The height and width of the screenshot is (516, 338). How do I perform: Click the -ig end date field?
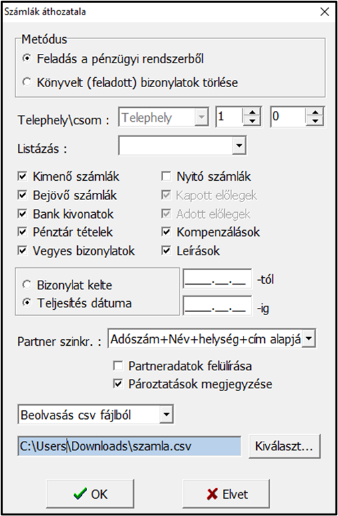218,306
